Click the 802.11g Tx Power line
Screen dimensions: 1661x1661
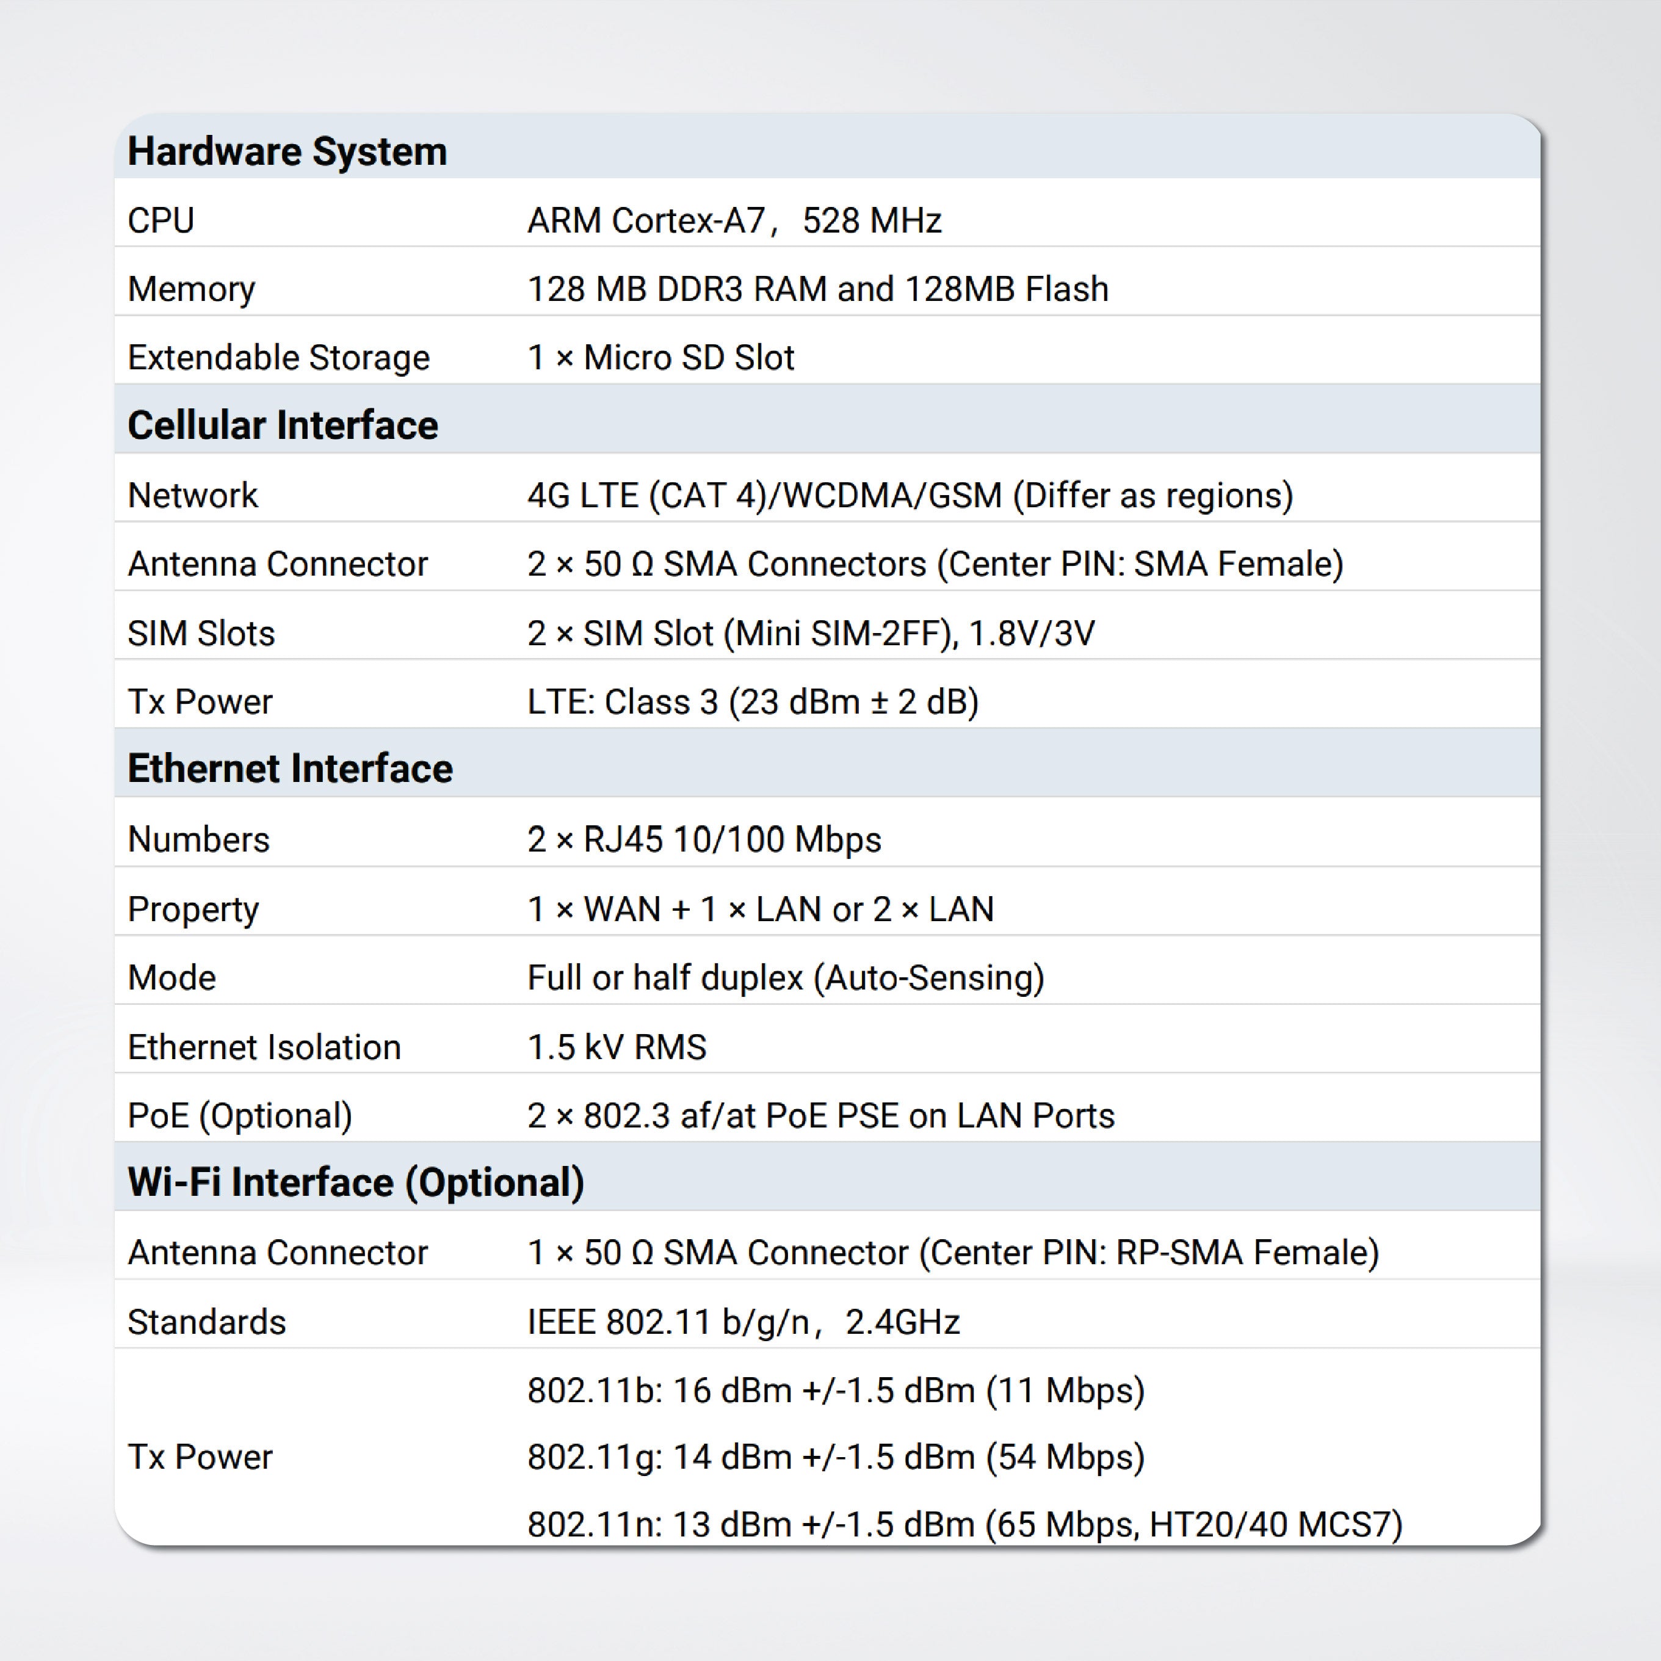(835, 1457)
